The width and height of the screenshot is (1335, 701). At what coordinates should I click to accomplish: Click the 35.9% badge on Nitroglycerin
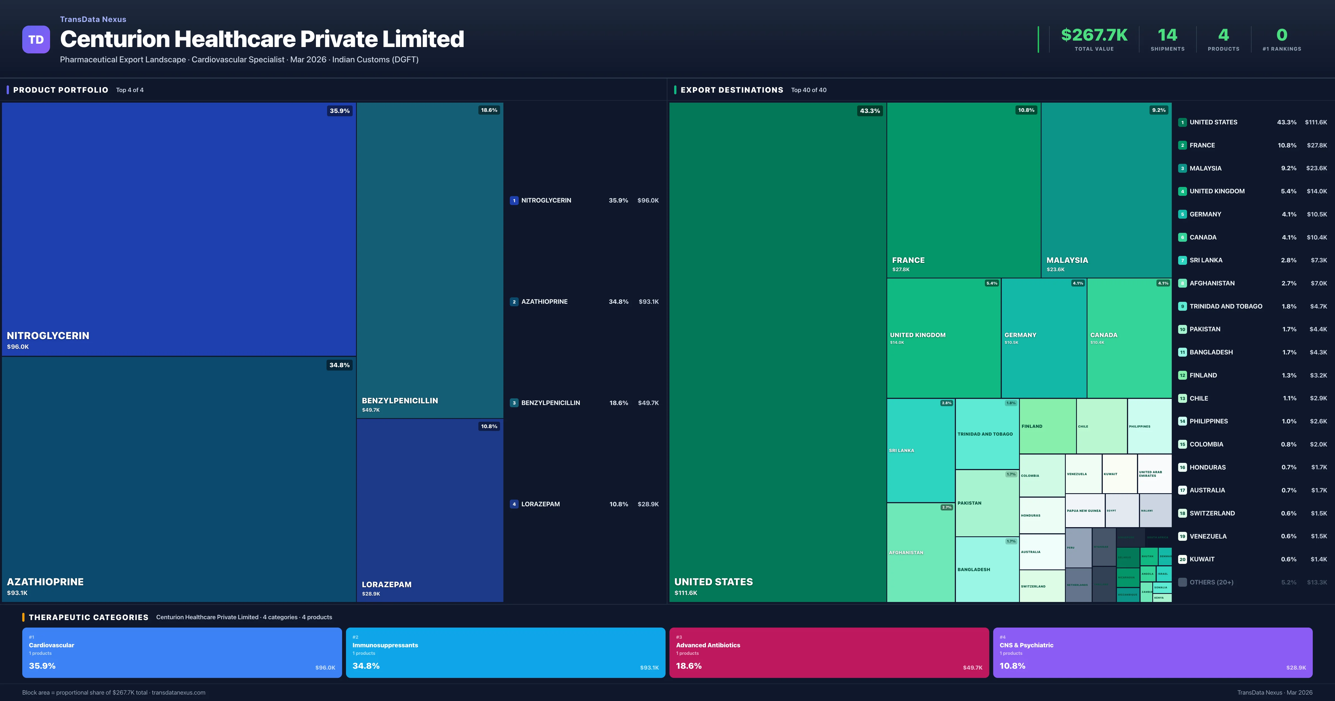pos(339,111)
